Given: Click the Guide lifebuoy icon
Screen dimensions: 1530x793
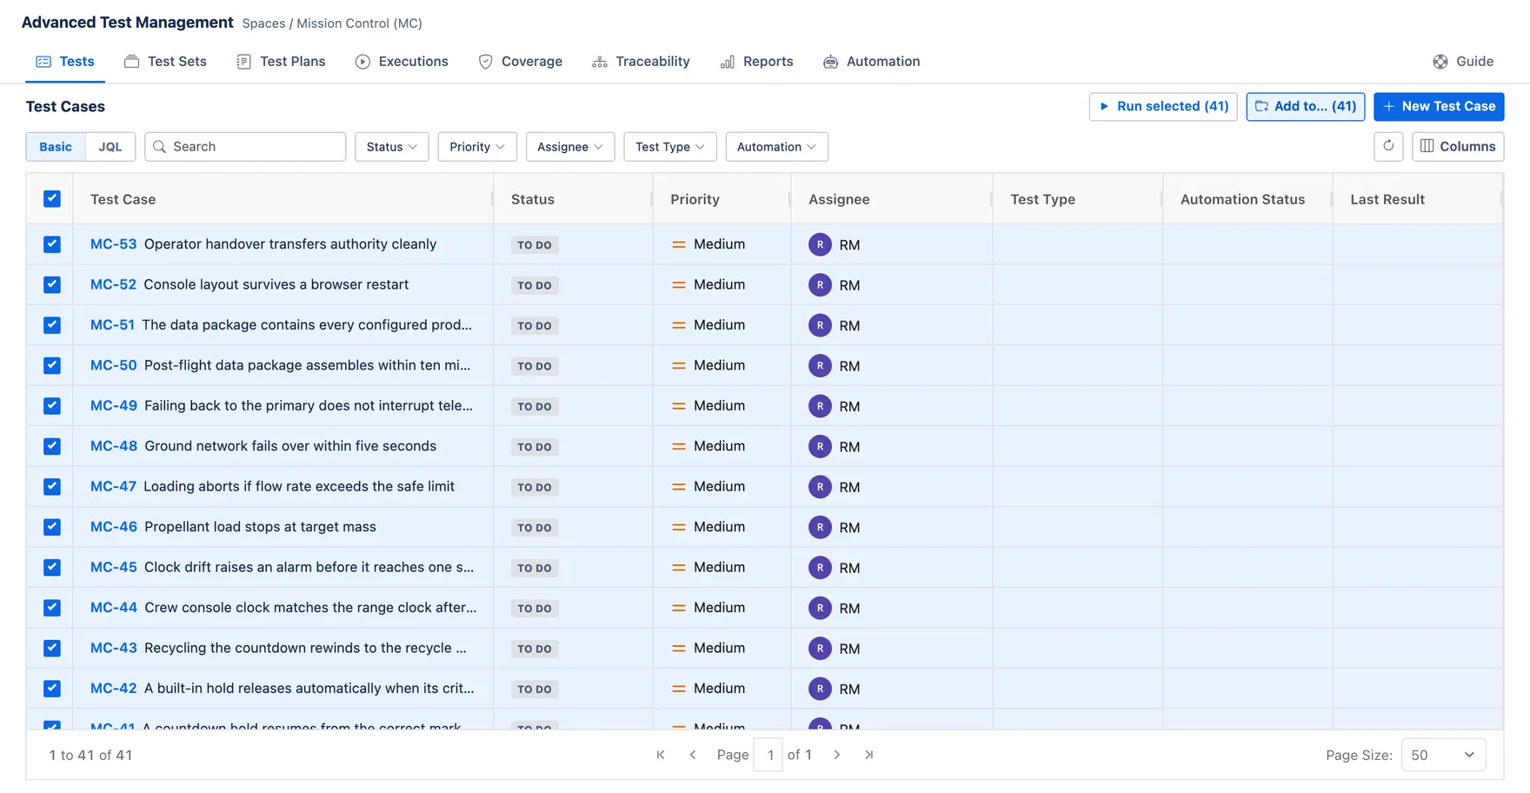Looking at the screenshot, I should pos(1440,62).
